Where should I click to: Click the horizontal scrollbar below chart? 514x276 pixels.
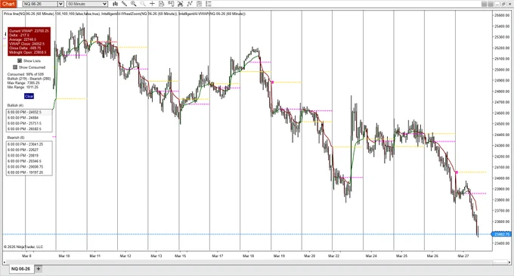tap(257, 262)
